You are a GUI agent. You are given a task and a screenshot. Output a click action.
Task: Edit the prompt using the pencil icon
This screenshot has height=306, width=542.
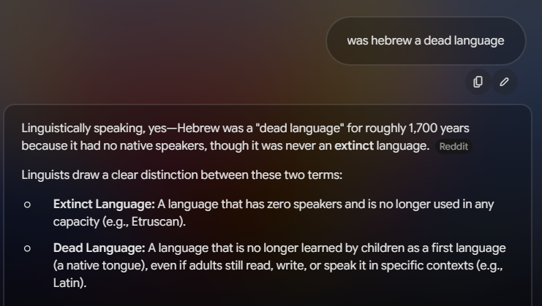[504, 82]
